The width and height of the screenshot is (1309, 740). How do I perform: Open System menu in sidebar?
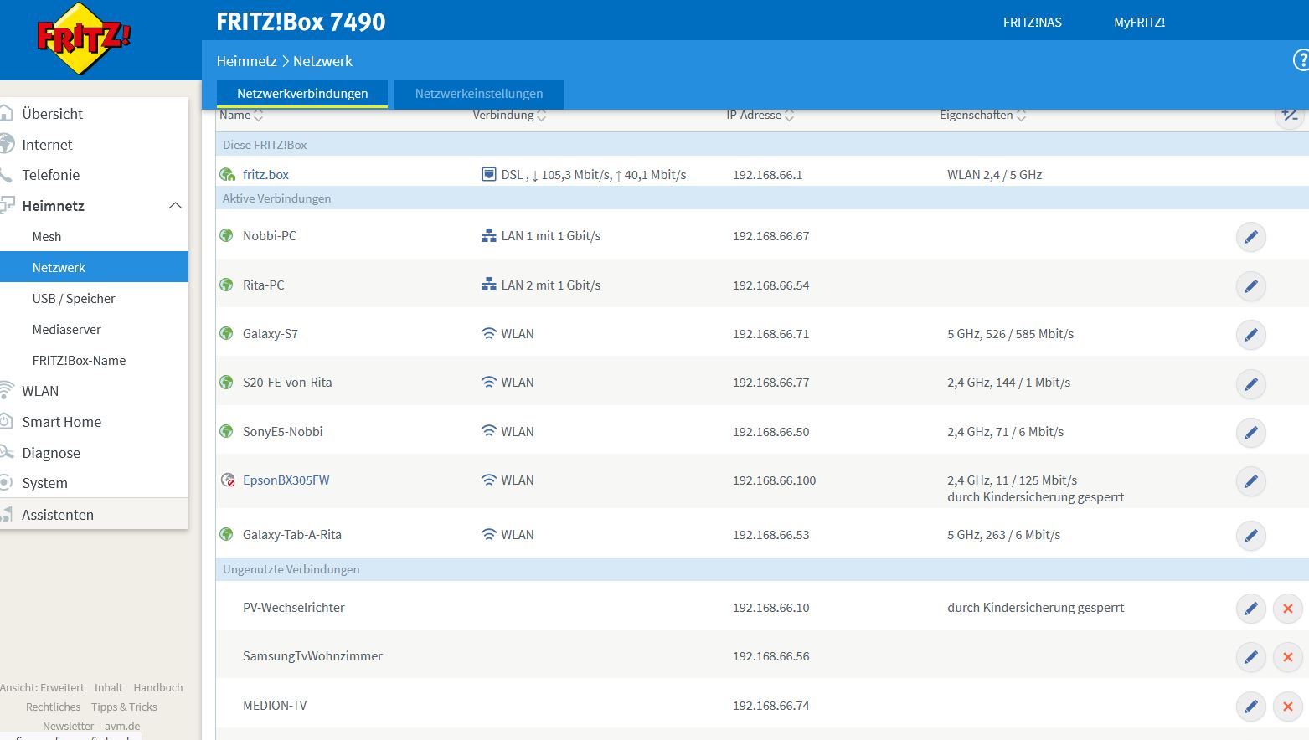click(x=44, y=482)
